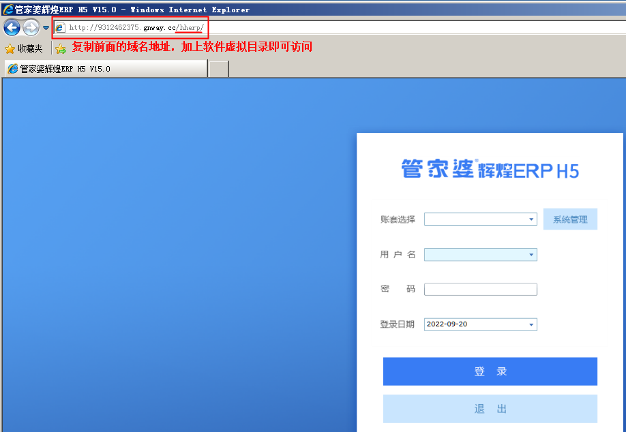The width and height of the screenshot is (626, 432).
Task: Open the 登录日期 date picker dropdown
Action: [x=531, y=324]
